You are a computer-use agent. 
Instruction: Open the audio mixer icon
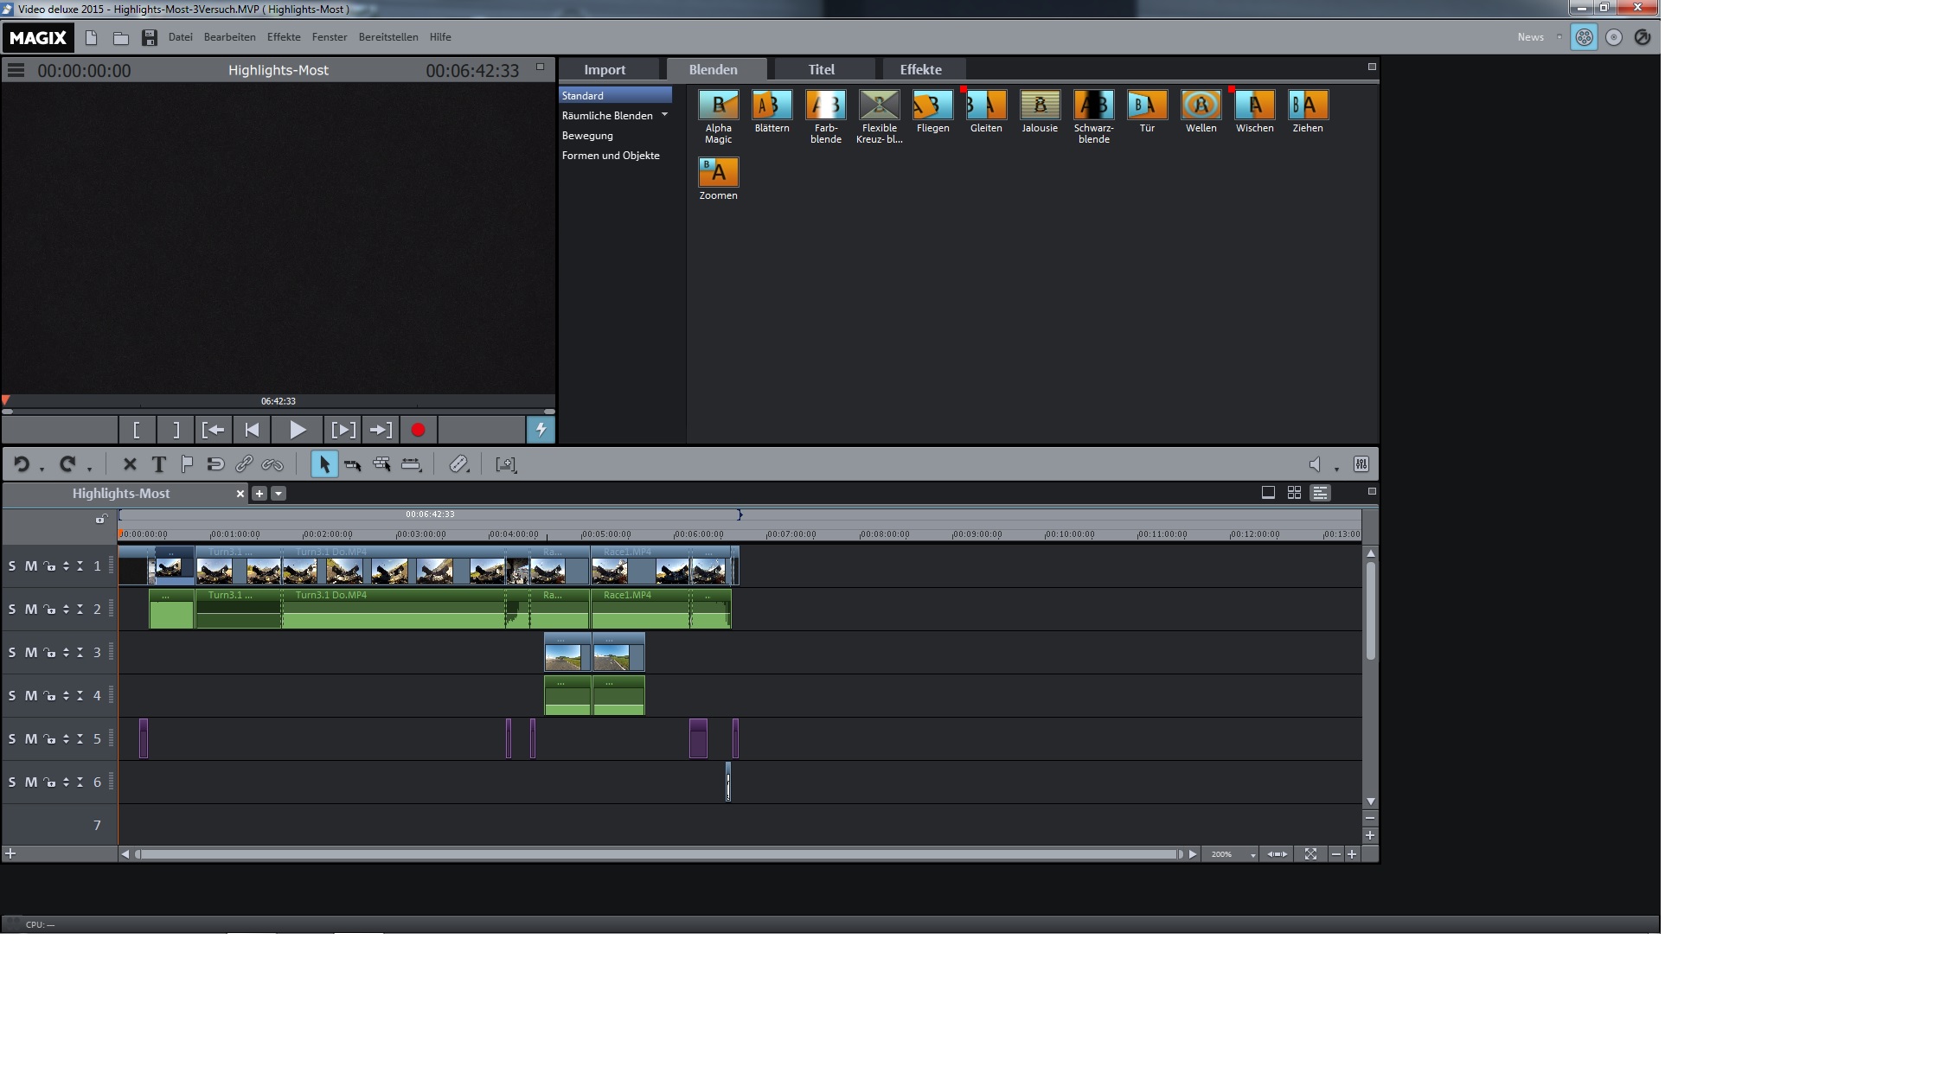[x=1361, y=464]
